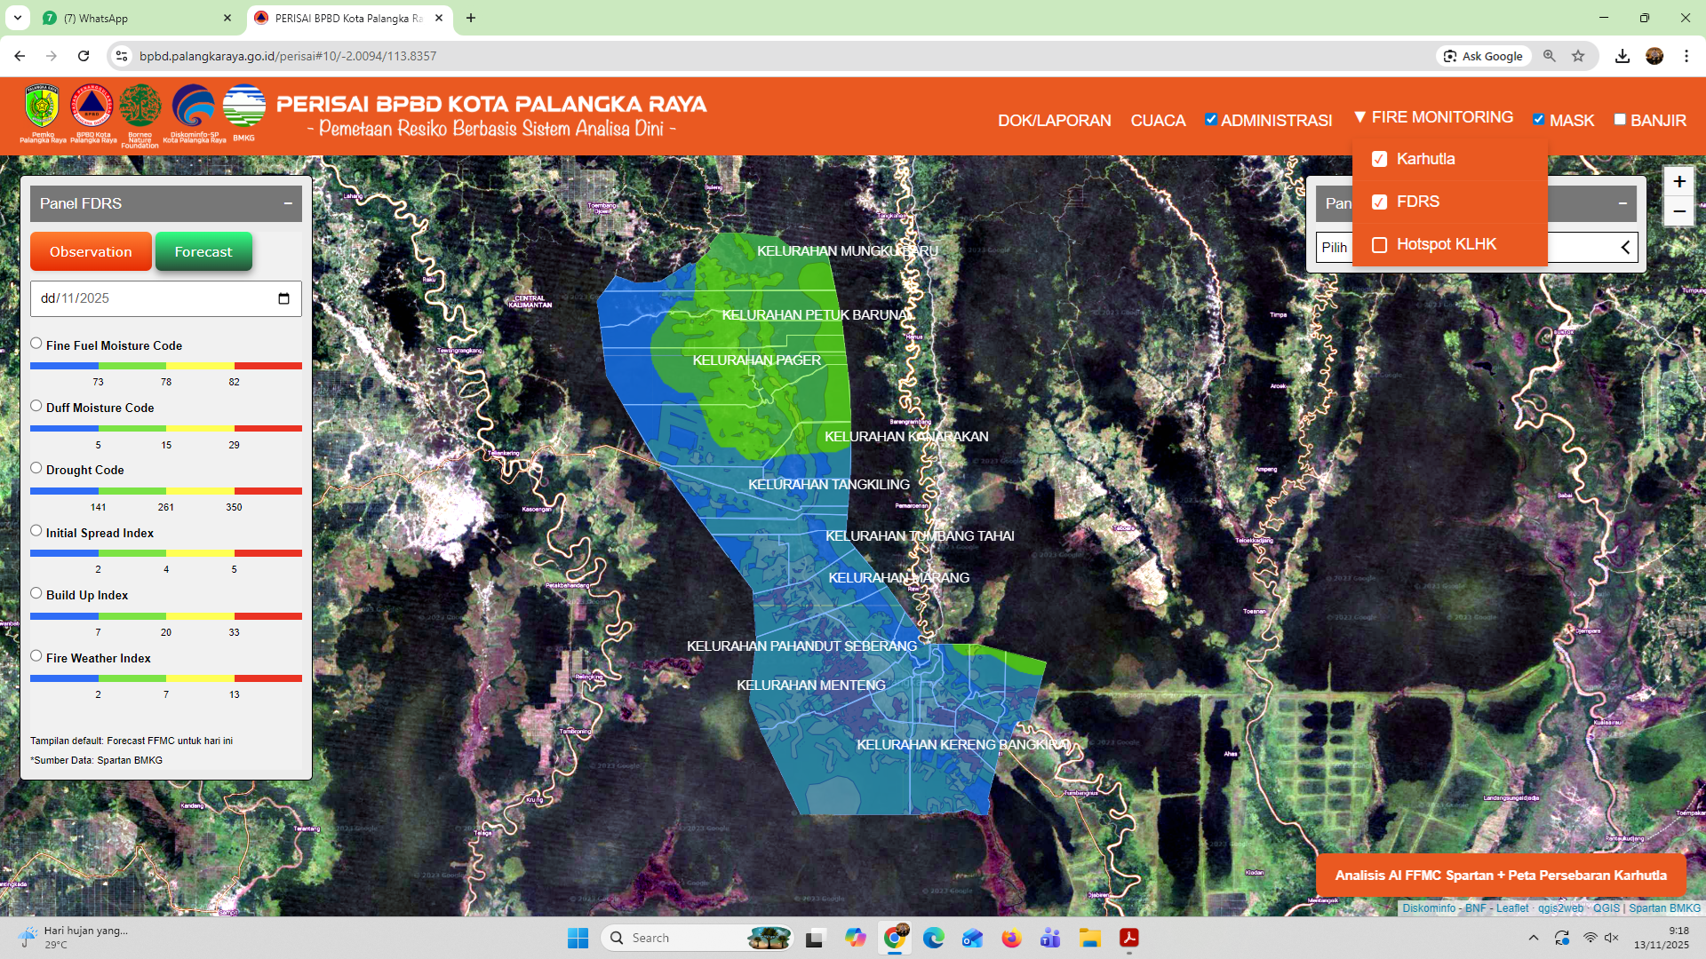
Task: Select Drought Code radio button
Action: (x=36, y=468)
